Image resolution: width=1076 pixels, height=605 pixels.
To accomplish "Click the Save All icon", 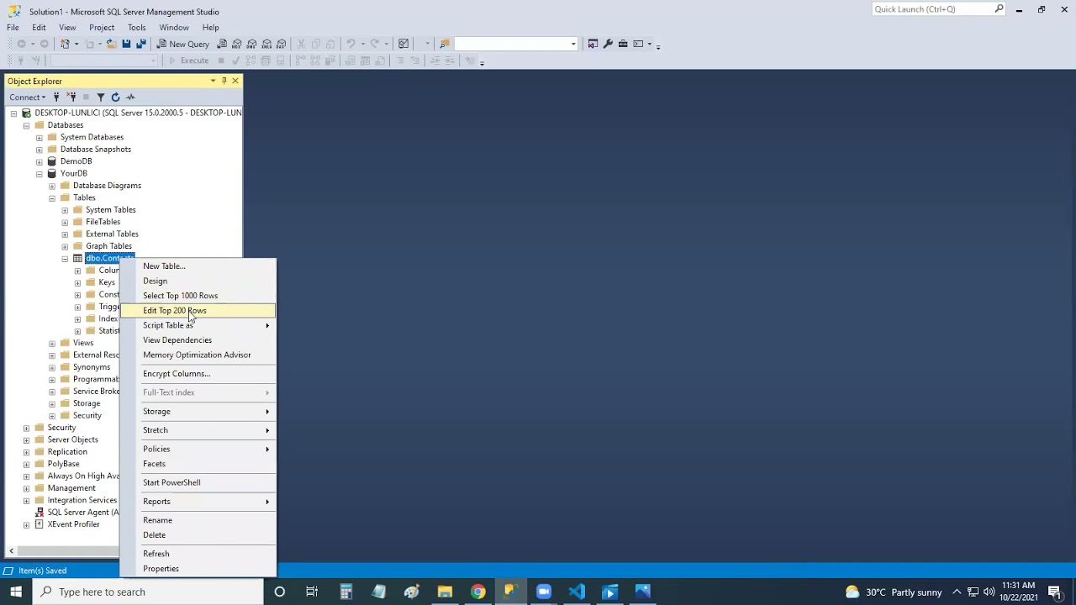I will point(141,44).
